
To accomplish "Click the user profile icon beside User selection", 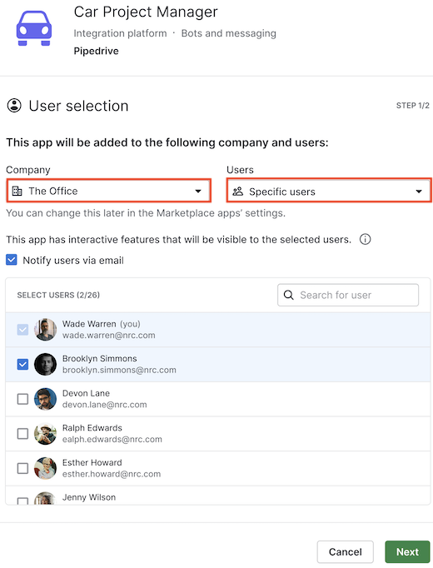I will tap(14, 106).
